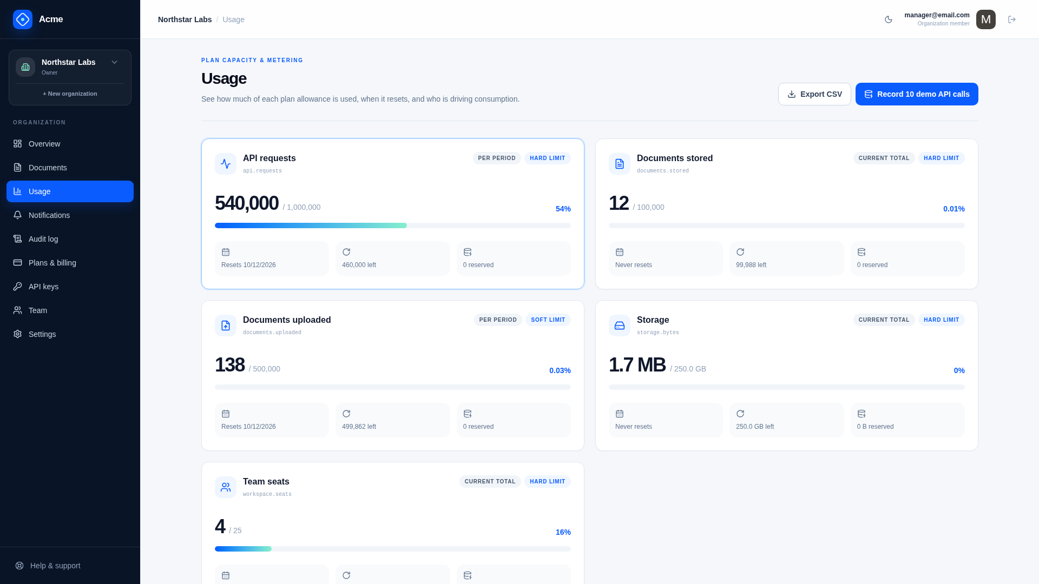1039x584 pixels.
Task: Click the Team people icon in sidebar
Action: click(18, 310)
